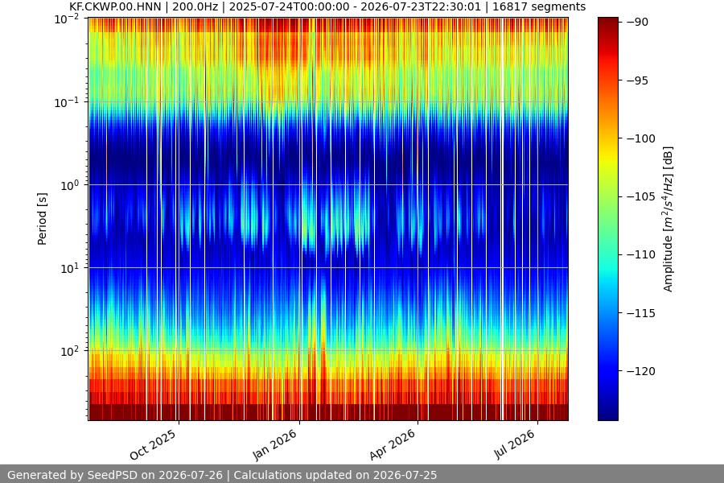Click the spectrogram plot area
The width and height of the screenshot is (724, 483).
[x=328, y=219]
